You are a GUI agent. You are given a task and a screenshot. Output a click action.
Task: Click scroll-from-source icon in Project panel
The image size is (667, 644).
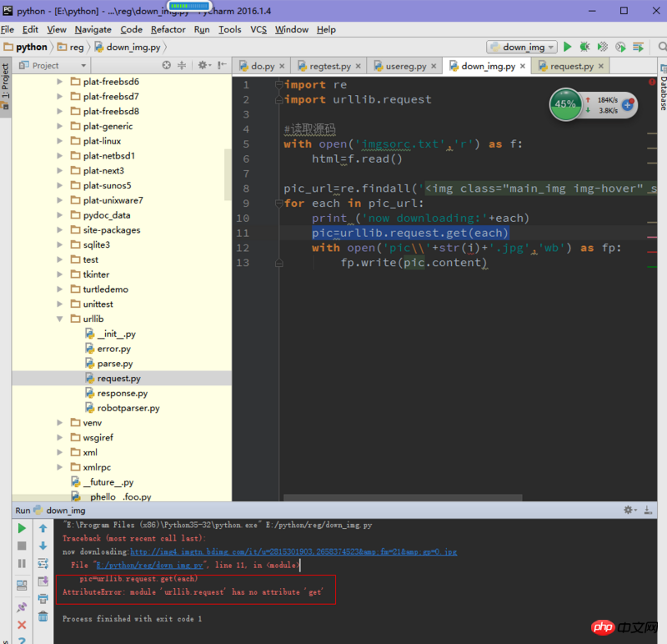[x=167, y=65]
